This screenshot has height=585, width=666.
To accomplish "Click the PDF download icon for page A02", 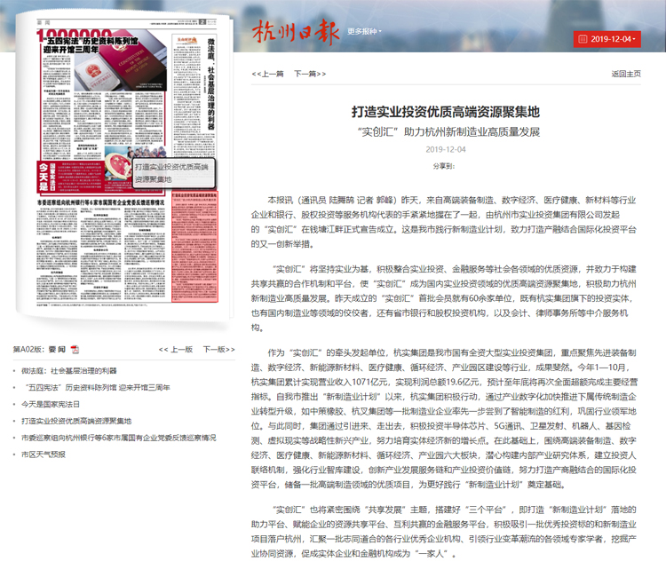I will (x=75, y=374).
